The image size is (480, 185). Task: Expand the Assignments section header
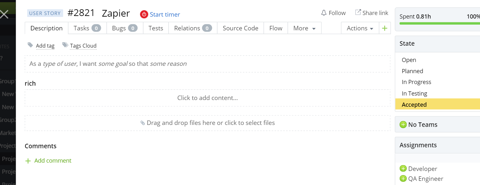tap(418, 145)
